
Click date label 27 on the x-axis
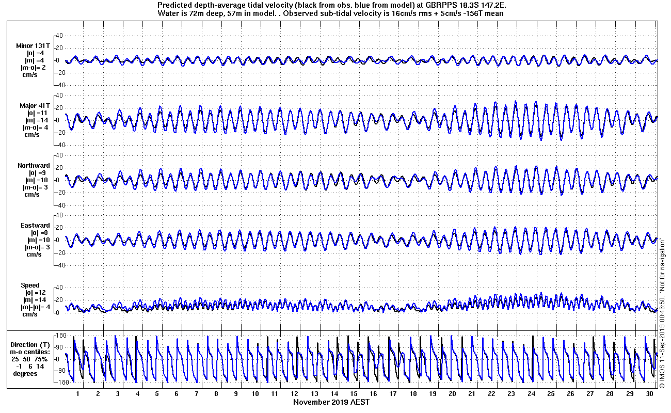pos(590,393)
